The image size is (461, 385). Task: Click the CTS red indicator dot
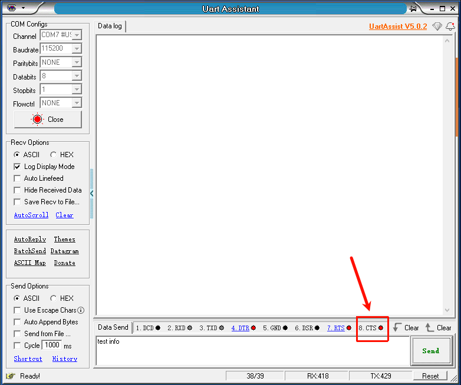381,328
